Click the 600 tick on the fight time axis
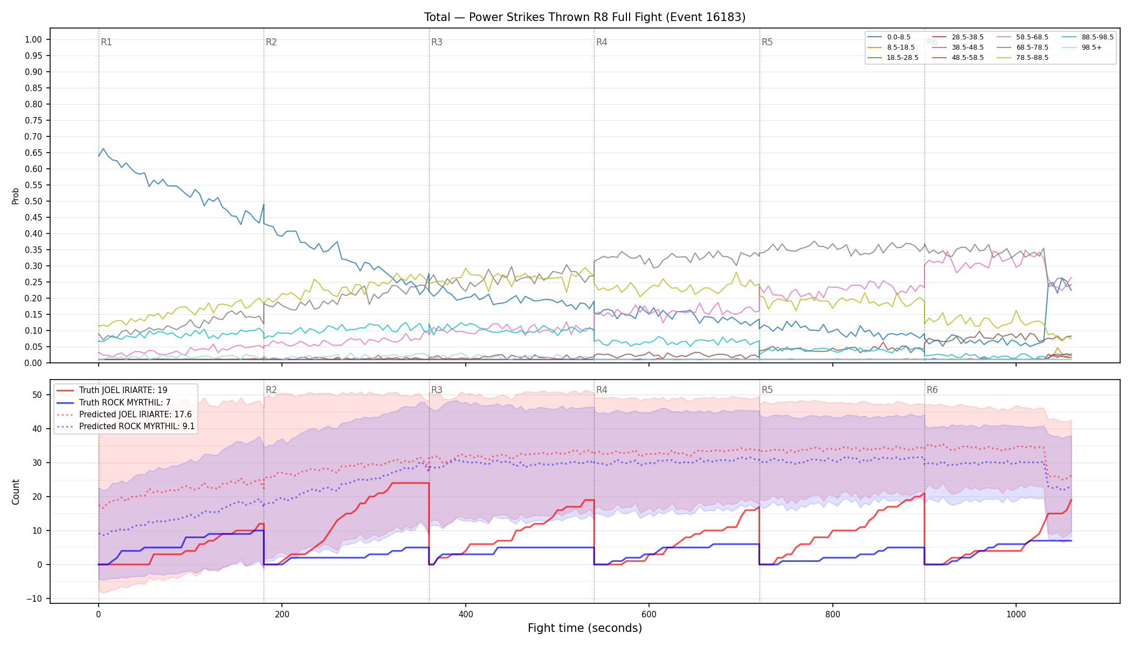The image size is (1132, 647). pyautogui.click(x=649, y=614)
